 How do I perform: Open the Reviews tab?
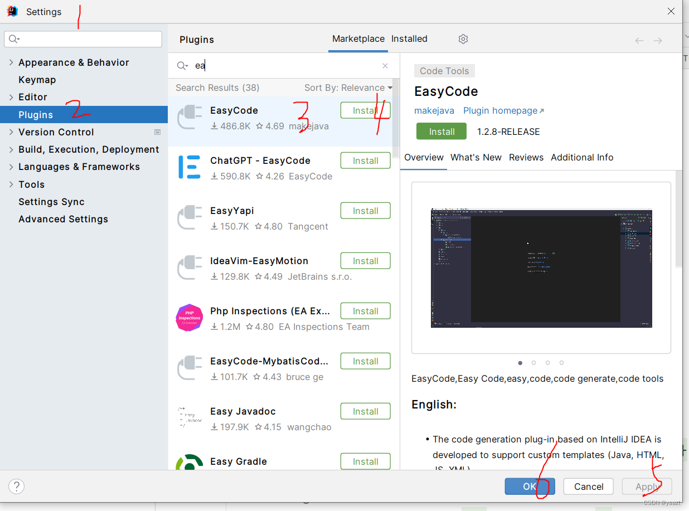[x=526, y=158]
